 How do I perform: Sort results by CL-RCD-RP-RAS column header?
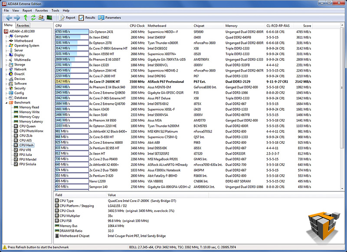click(279, 26)
